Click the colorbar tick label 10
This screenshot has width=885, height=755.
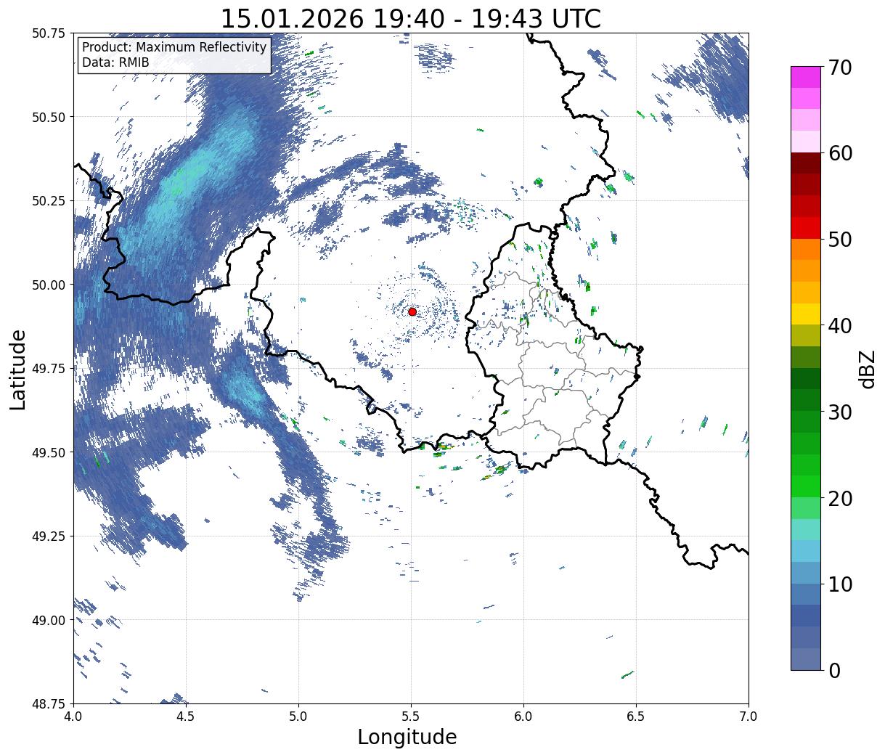pyautogui.click(x=839, y=584)
